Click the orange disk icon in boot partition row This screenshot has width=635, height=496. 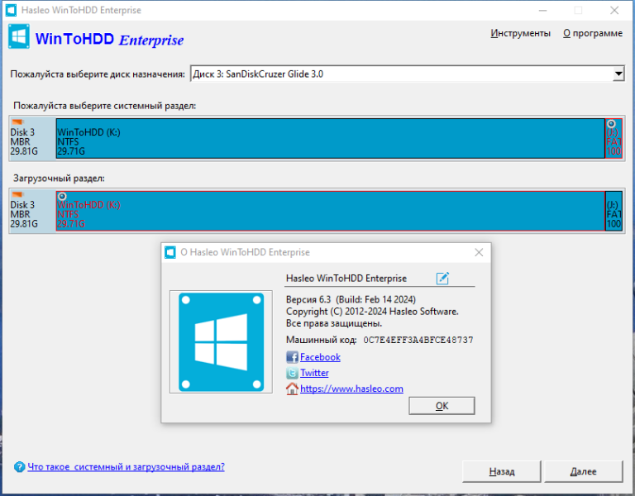tap(18, 194)
